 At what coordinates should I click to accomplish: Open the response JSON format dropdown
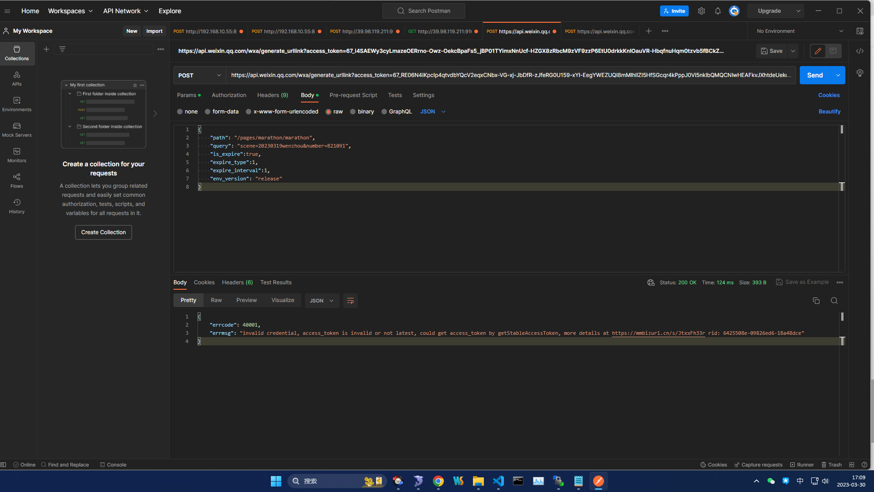pyautogui.click(x=321, y=301)
